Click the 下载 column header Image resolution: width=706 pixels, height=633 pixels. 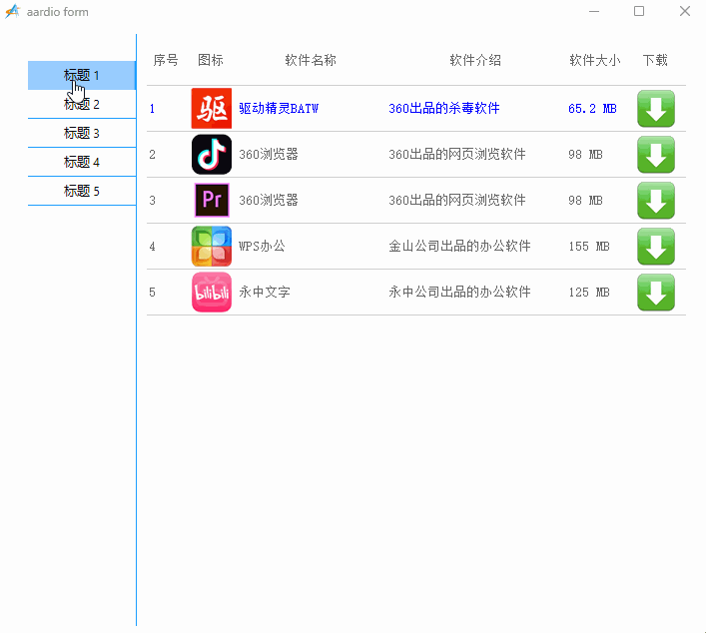click(655, 60)
